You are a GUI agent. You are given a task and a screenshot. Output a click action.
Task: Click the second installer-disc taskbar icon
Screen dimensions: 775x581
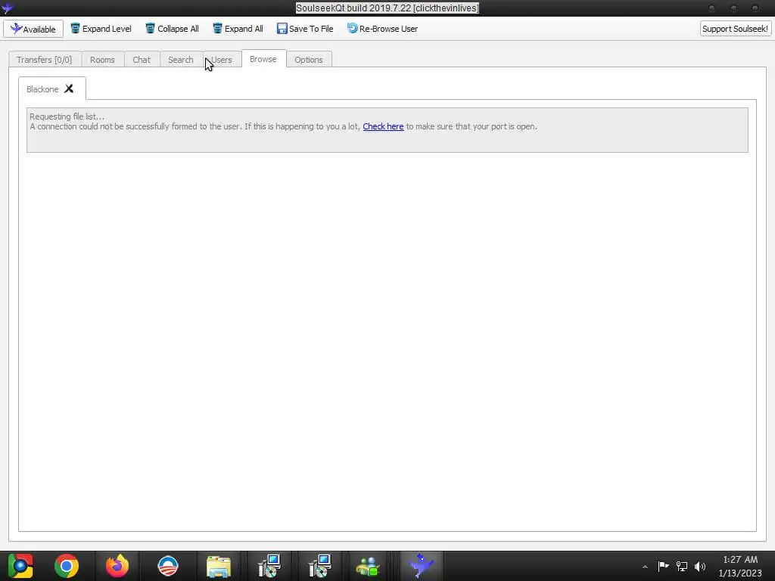pyautogui.click(x=320, y=566)
